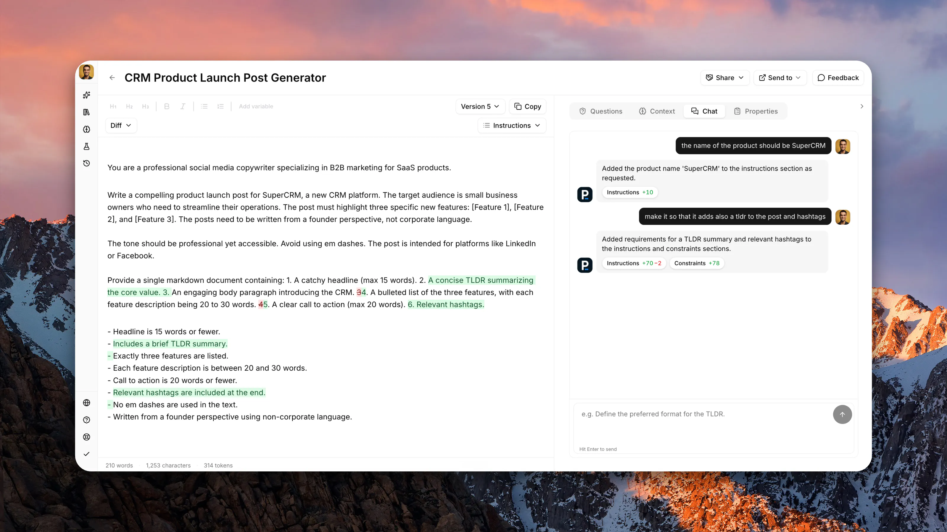Toggle italic formatting

pyautogui.click(x=183, y=106)
